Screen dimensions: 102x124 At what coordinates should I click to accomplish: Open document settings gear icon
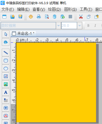tap(31, 17)
